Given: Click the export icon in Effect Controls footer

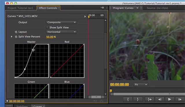Looking at the screenshot, I should point(101,101).
